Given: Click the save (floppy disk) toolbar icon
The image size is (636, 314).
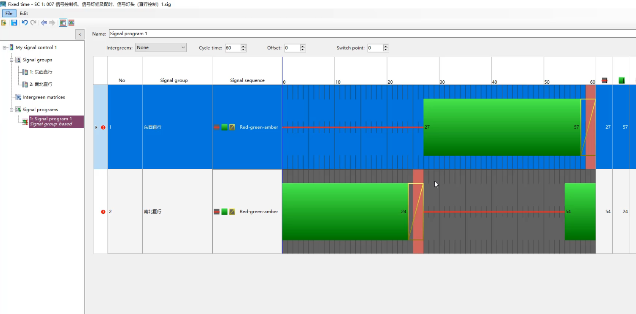Looking at the screenshot, I should point(14,23).
